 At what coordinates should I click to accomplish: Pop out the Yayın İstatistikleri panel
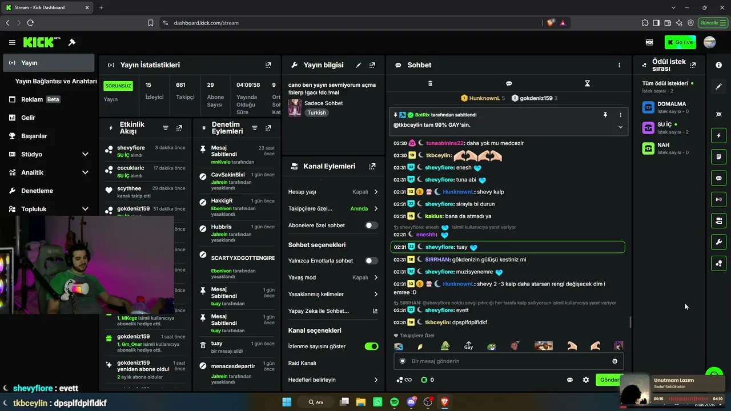coord(268,65)
